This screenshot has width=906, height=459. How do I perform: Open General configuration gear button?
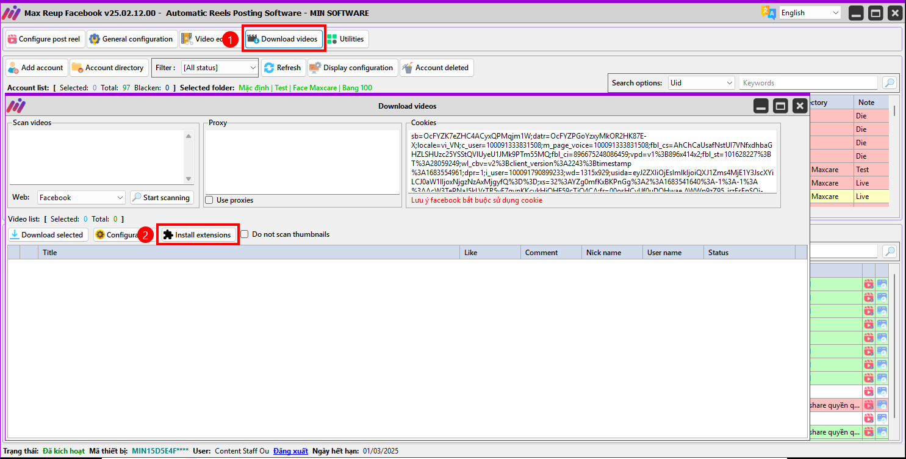tap(132, 39)
